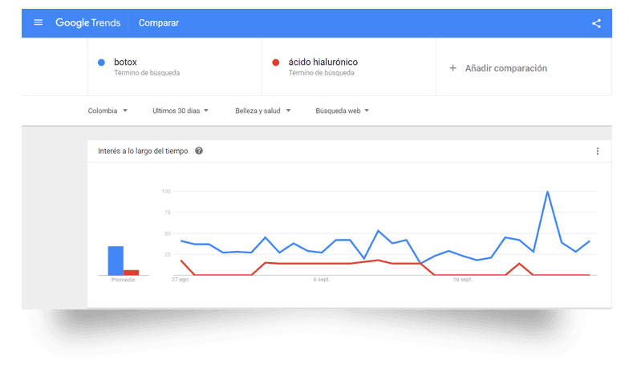Click the Comparar header tab
The height and width of the screenshot is (368, 633).
tap(159, 22)
